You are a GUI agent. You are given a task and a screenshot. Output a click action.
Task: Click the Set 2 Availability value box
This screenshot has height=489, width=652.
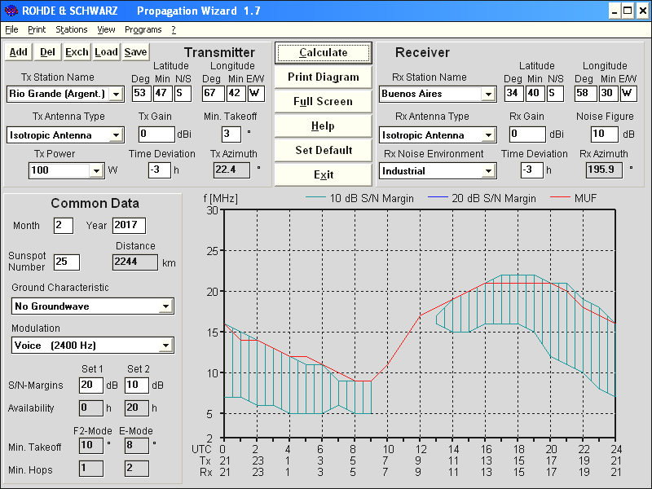[x=137, y=408]
